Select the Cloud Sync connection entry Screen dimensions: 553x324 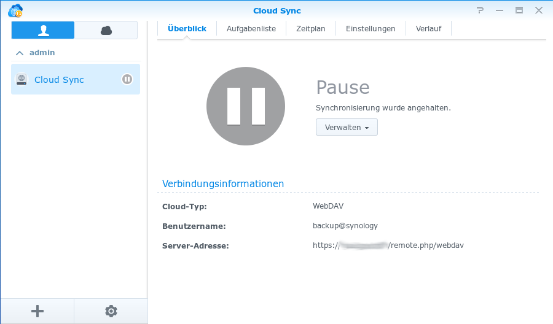(x=76, y=79)
